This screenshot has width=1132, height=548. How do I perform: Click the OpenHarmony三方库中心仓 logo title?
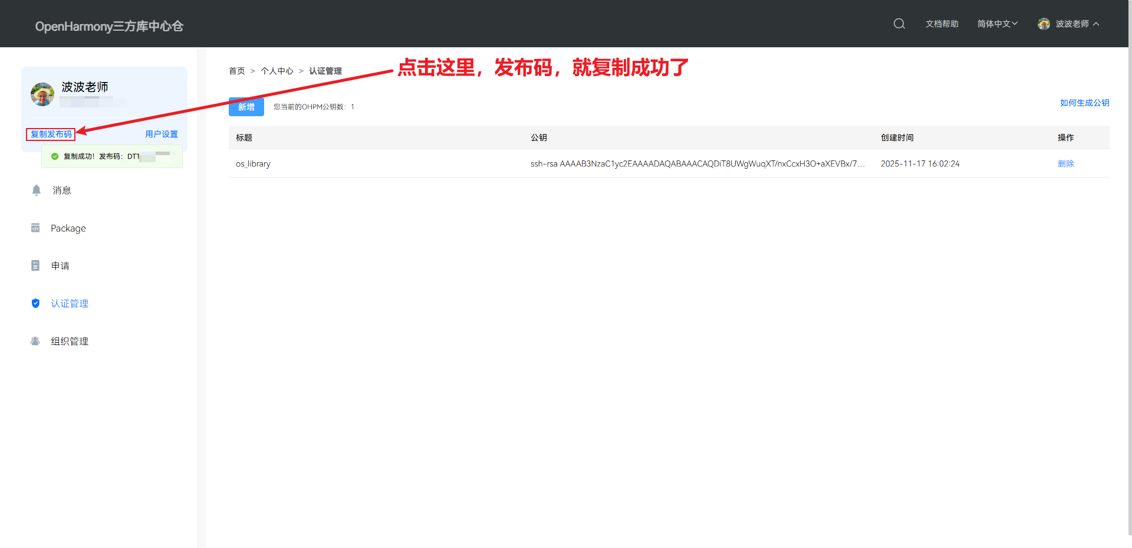click(109, 26)
